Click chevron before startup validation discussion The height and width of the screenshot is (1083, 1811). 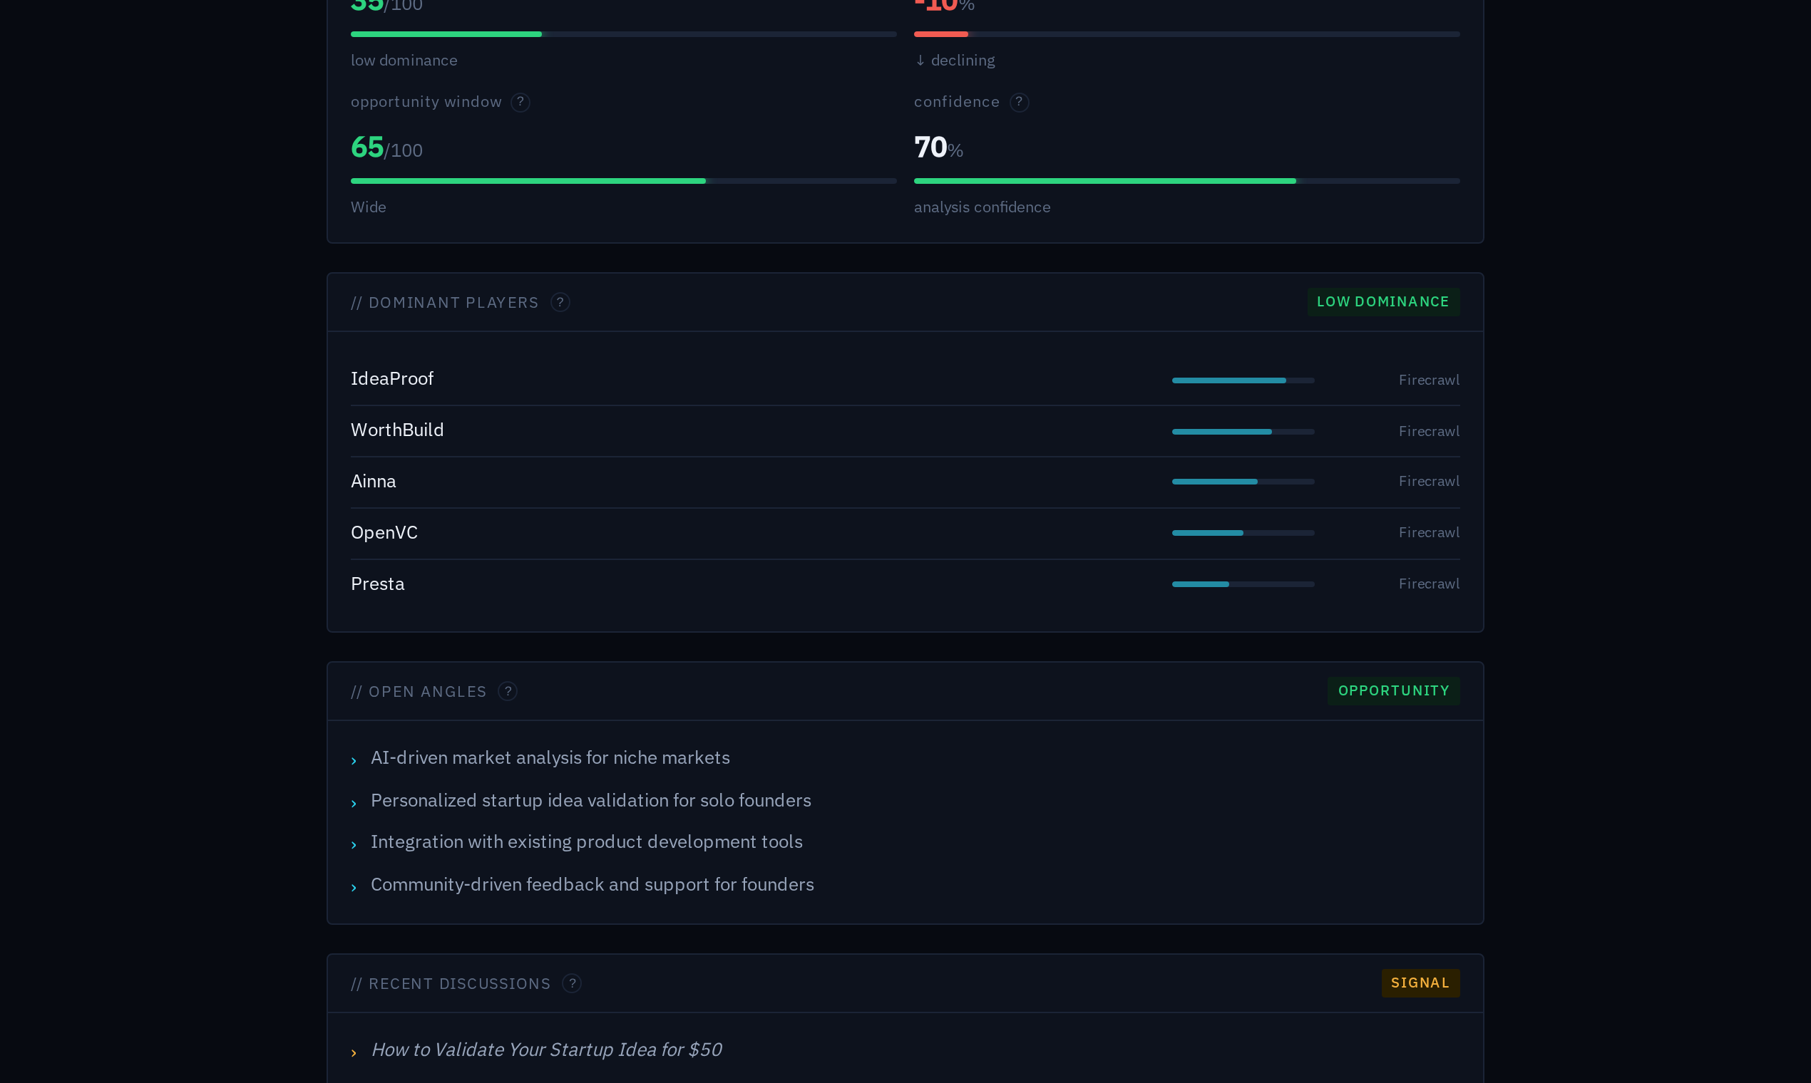pos(354,1052)
